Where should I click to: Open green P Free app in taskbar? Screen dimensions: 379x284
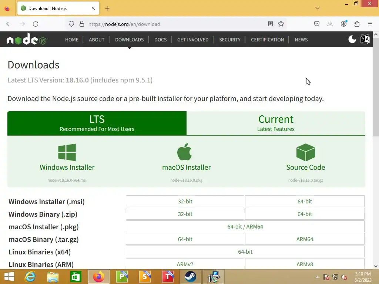click(122, 277)
